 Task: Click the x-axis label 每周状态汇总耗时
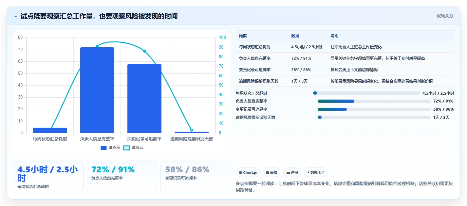click(50, 139)
